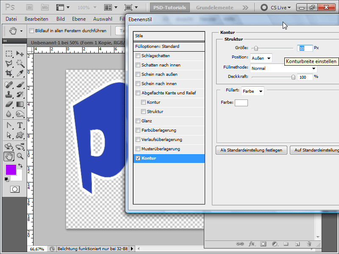The height and width of the screenshot is (254, 339).
Task: Open the Bearbeiten menu
Action: pyautogui.click(x=36, y=19)
